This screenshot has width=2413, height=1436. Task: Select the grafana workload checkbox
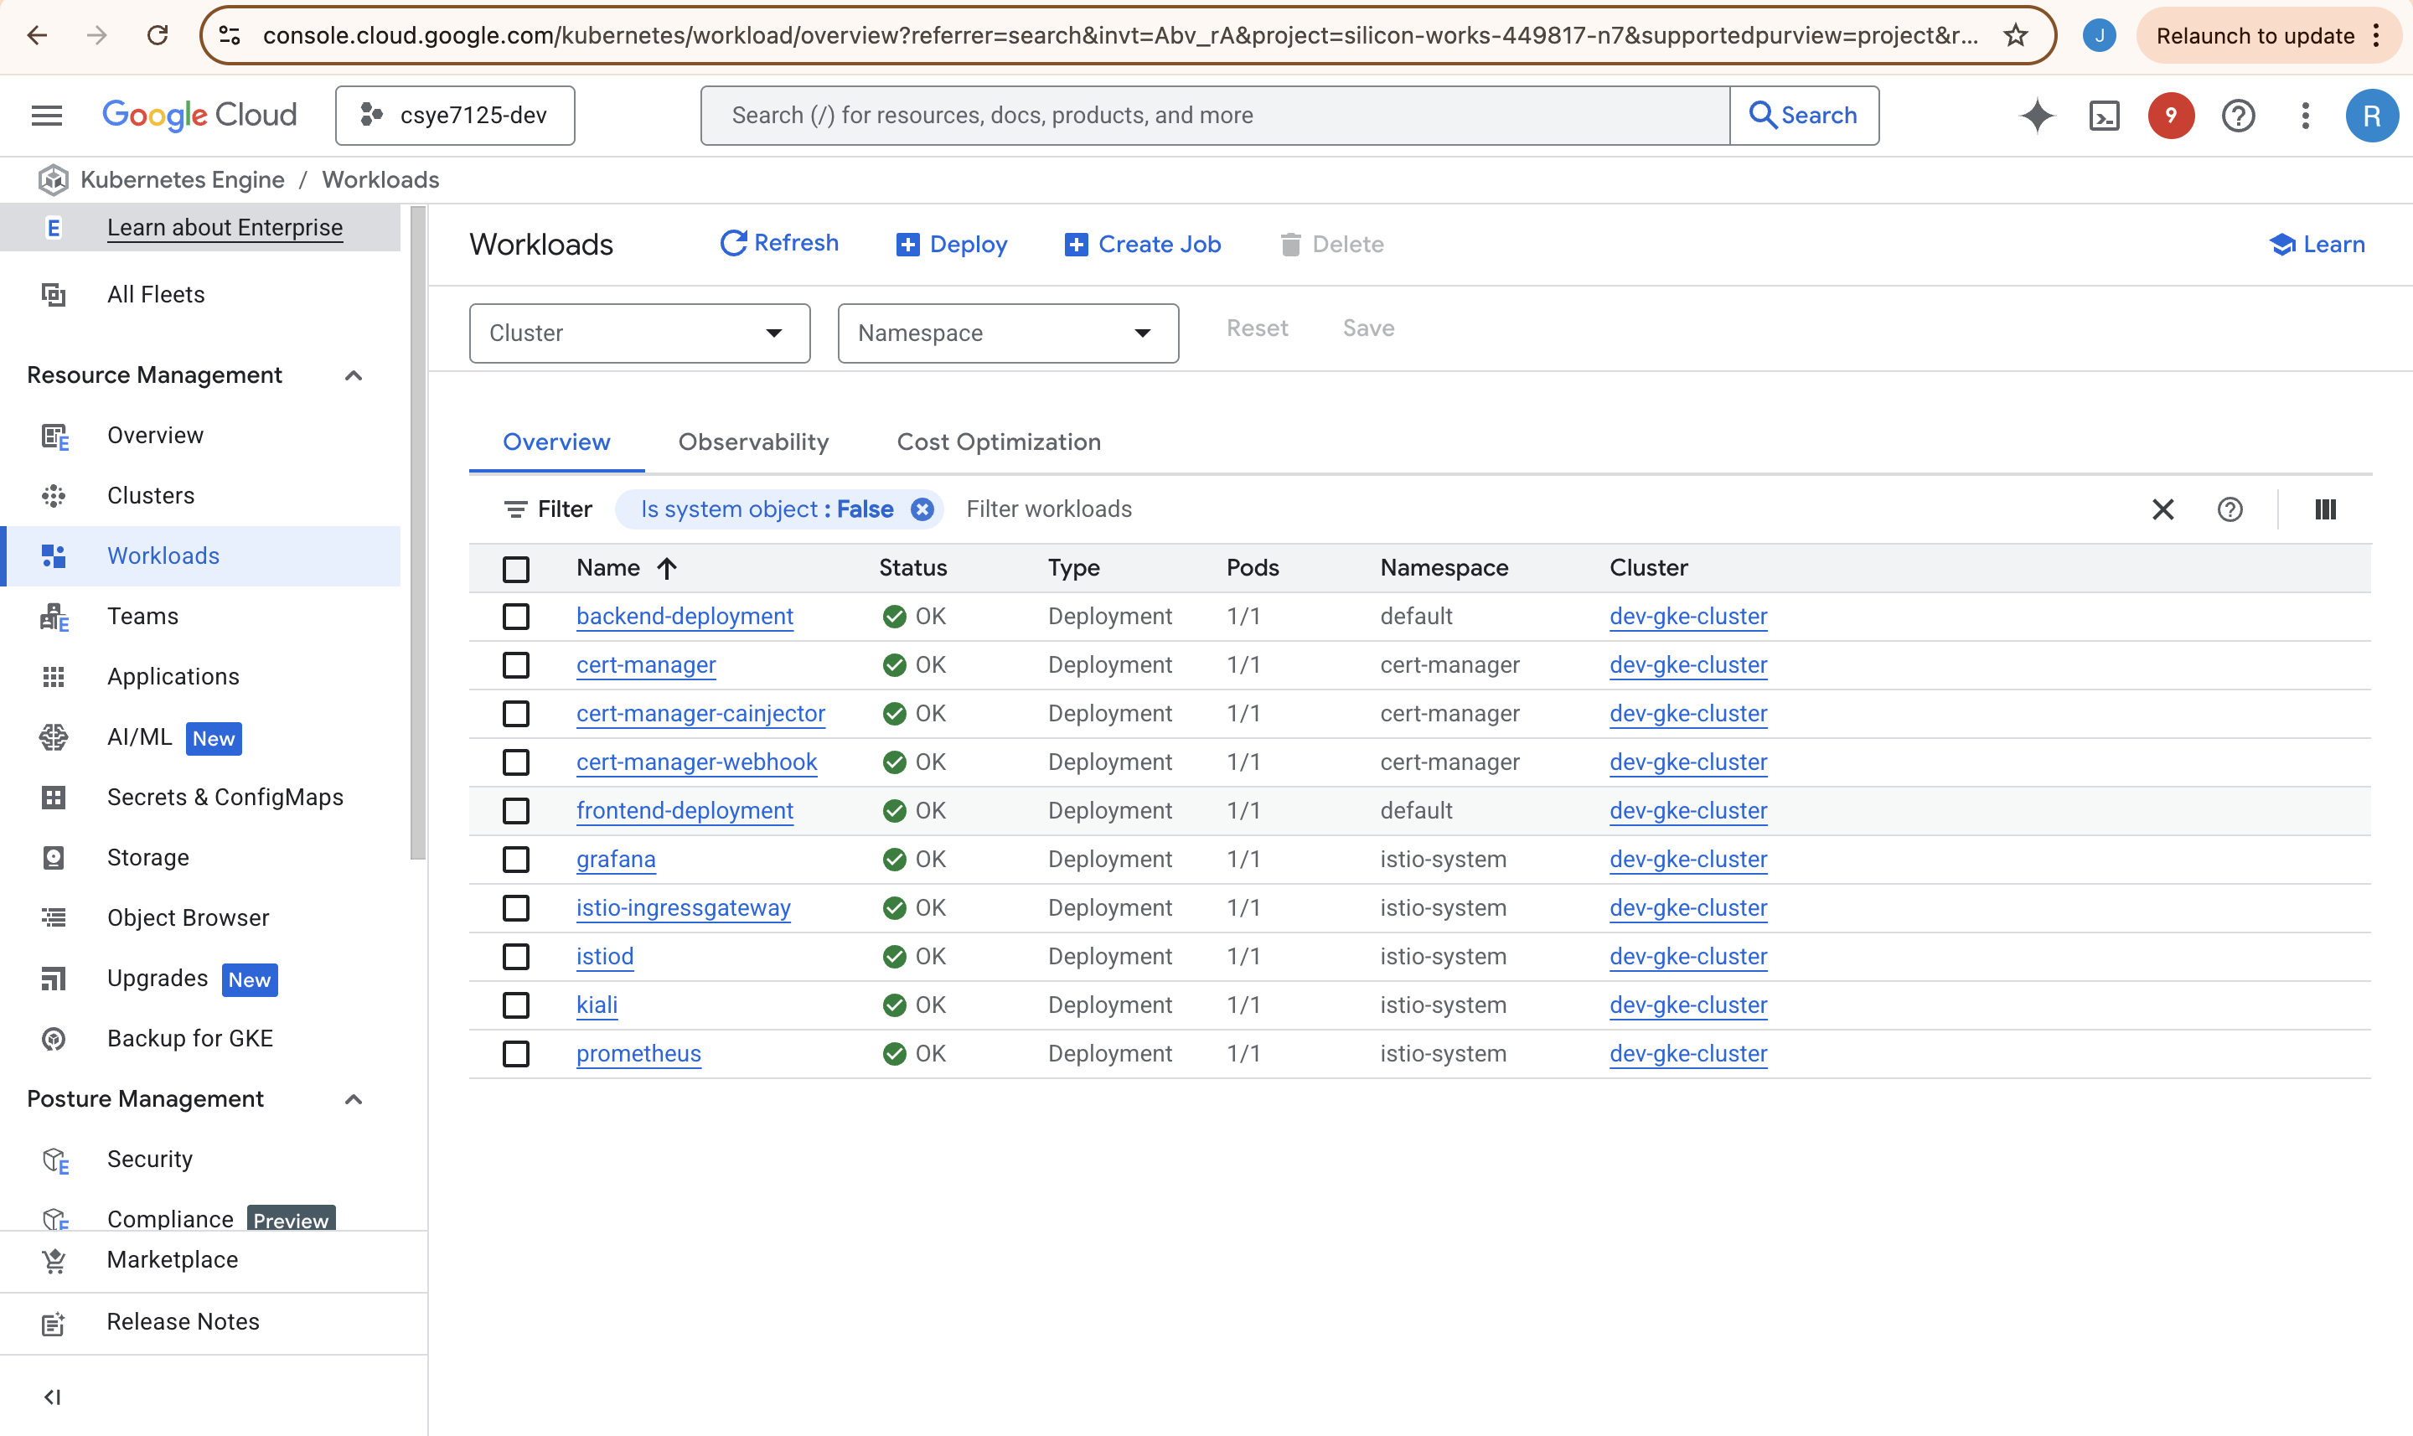(x=515, y=860)
